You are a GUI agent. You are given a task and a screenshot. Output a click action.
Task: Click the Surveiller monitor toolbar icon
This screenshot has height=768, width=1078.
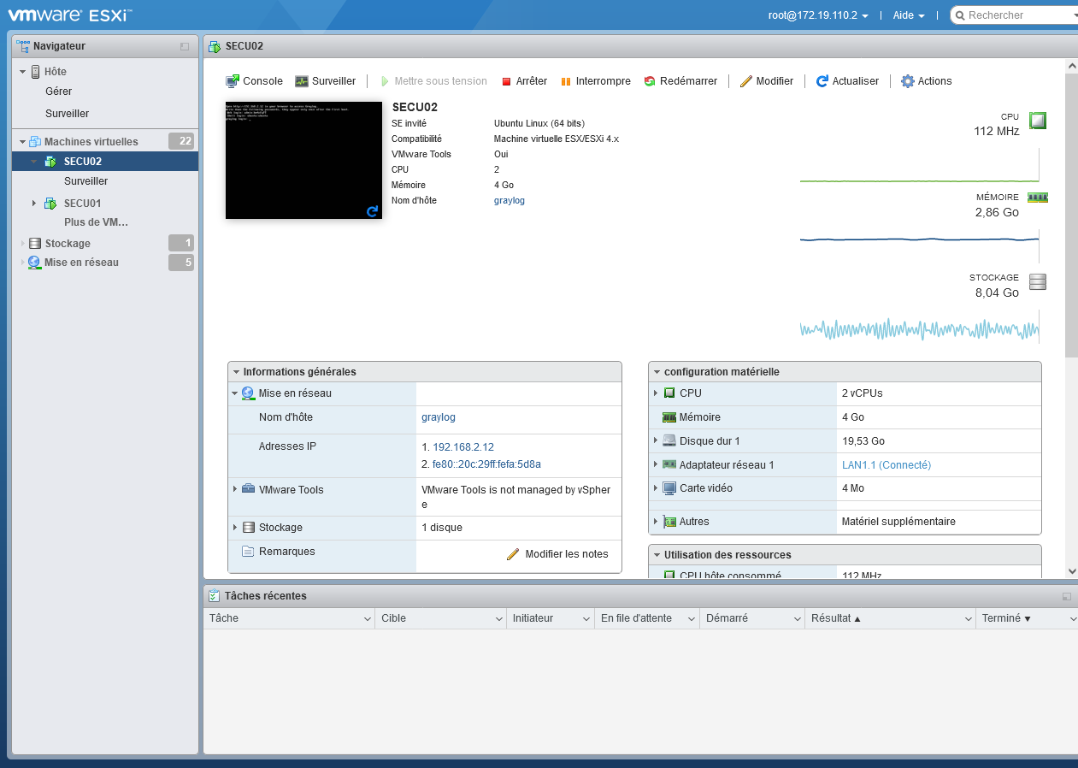pyautogui.click(x=302, y=81)
